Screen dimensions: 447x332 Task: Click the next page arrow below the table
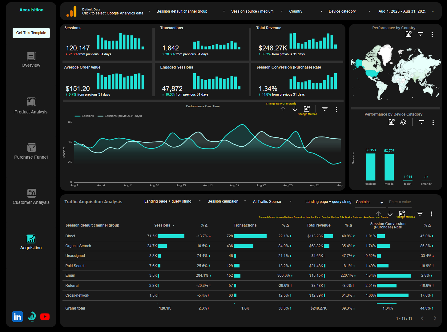click(x=435, y=318)
